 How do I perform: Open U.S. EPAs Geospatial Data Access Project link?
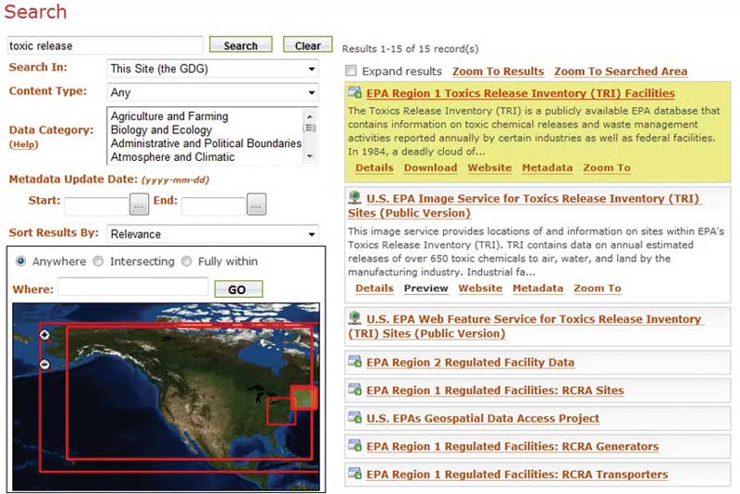[483, 418]
